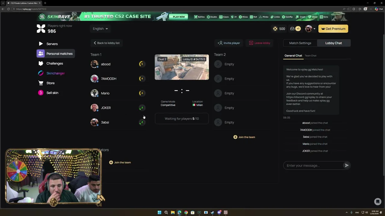Click the browser address bar URL

(31, 9)
